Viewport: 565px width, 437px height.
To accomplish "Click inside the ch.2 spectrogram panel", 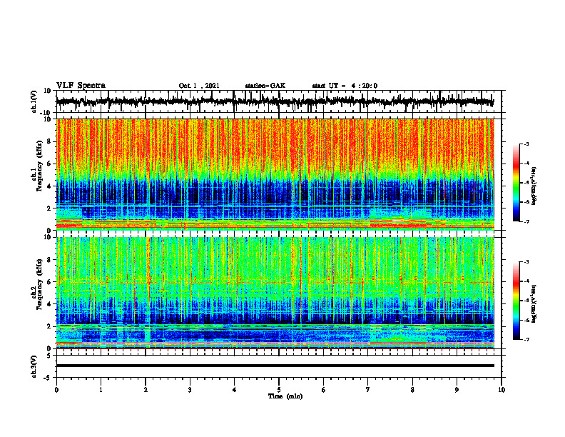I will (275, 293).
